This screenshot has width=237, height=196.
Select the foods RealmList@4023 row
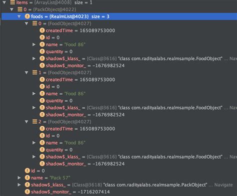point(119,16)
